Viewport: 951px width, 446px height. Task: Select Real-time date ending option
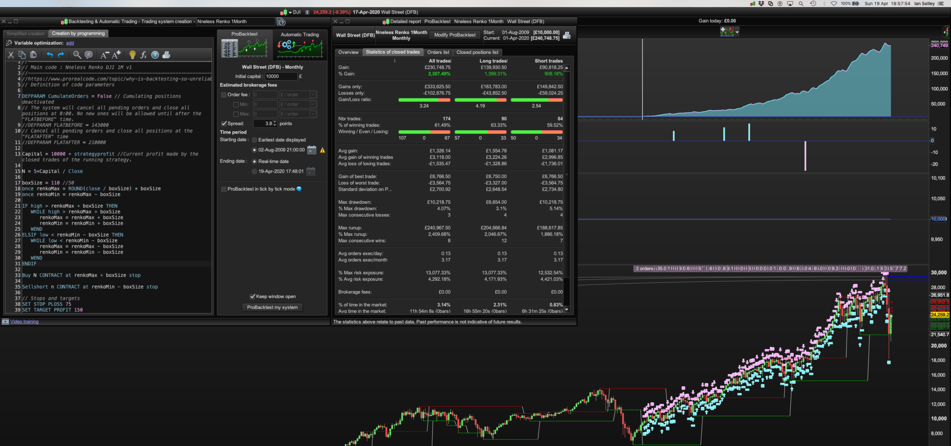pos(254,162)
